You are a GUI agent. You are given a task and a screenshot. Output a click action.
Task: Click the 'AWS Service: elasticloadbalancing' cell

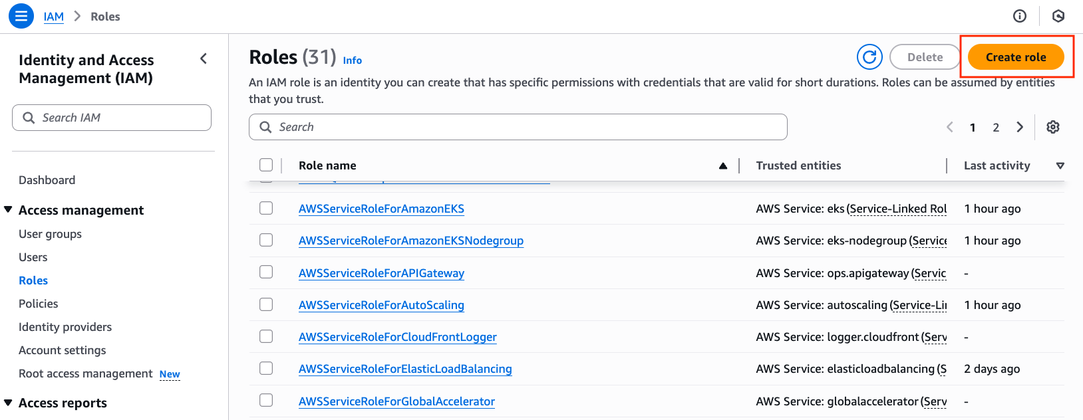click(851, 369)
